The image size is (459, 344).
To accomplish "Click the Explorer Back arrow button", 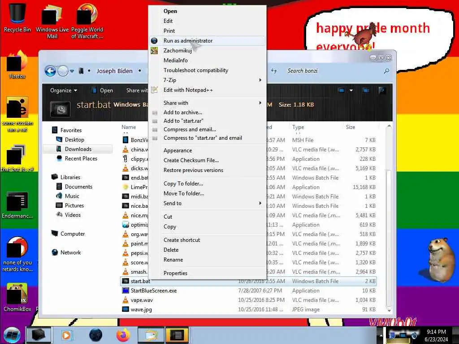I will coord(50,71).
